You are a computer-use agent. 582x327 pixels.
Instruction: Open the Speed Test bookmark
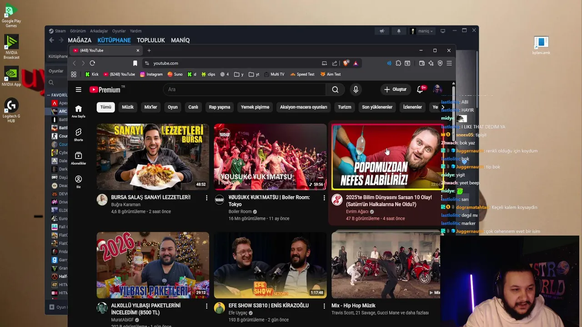pos(302,74)
